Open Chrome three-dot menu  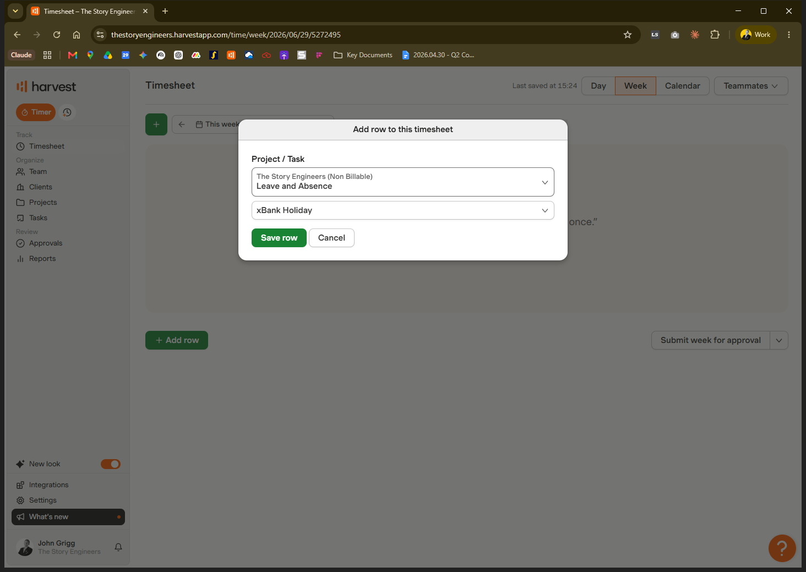pyautogui.click(x=789, y=35)
